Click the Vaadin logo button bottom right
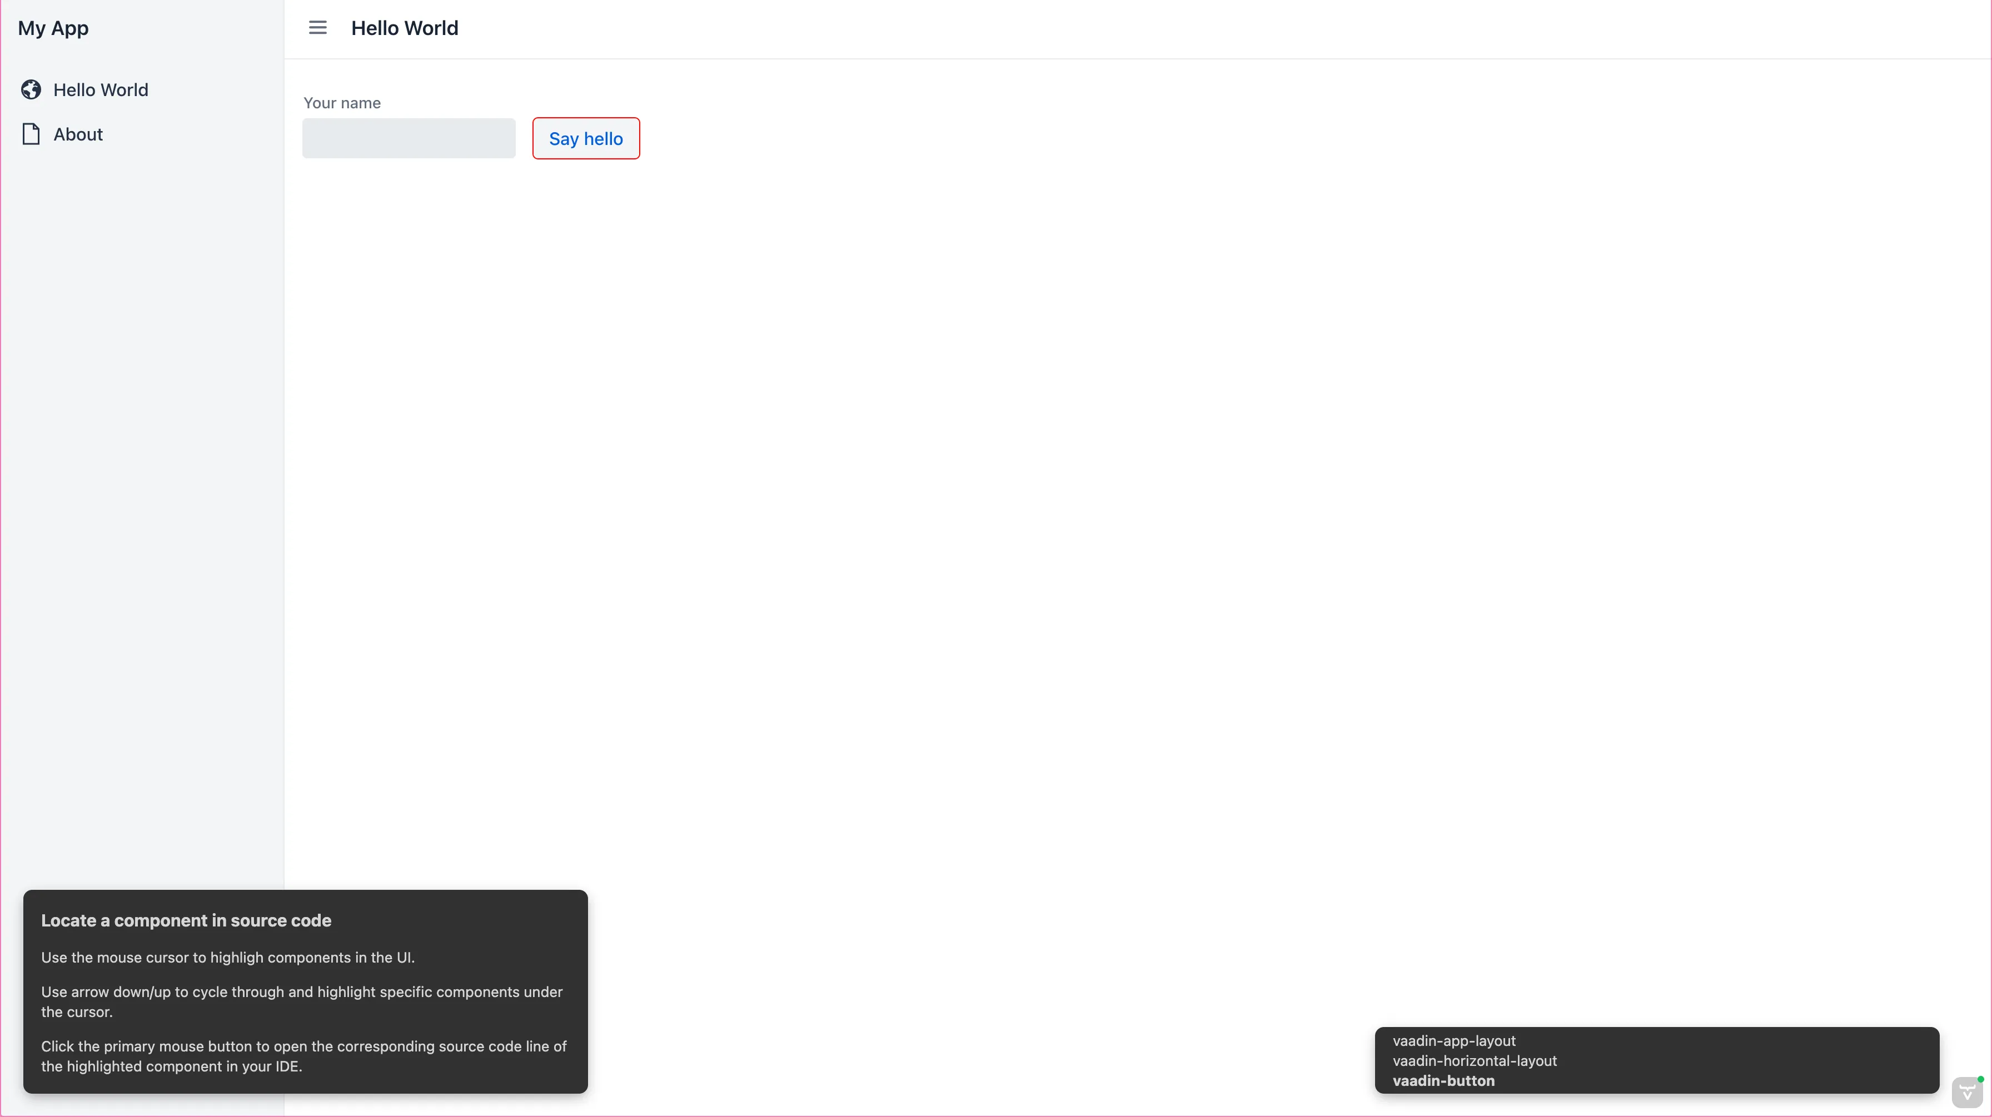This screenshot has height=1117, width=1992. 1967,1092
